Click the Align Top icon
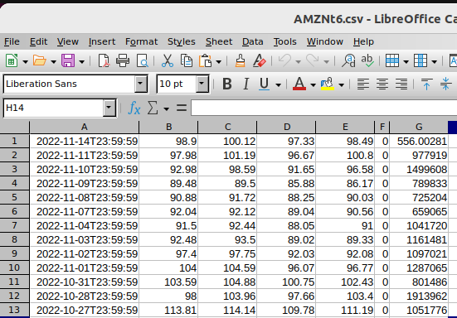This screenshot has height=318, width=457. coord(426,84)
